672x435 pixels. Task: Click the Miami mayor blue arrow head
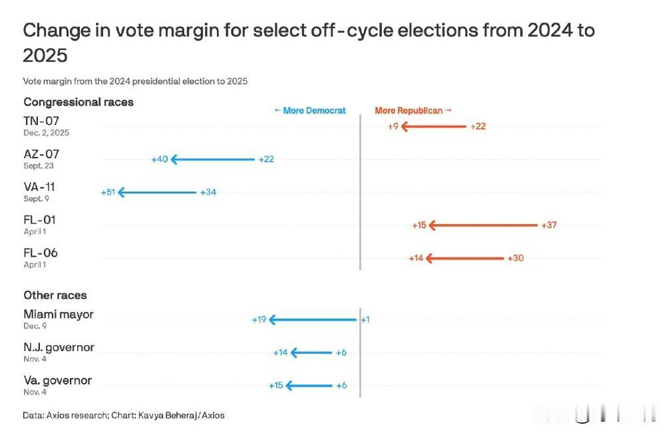(272, 320)
